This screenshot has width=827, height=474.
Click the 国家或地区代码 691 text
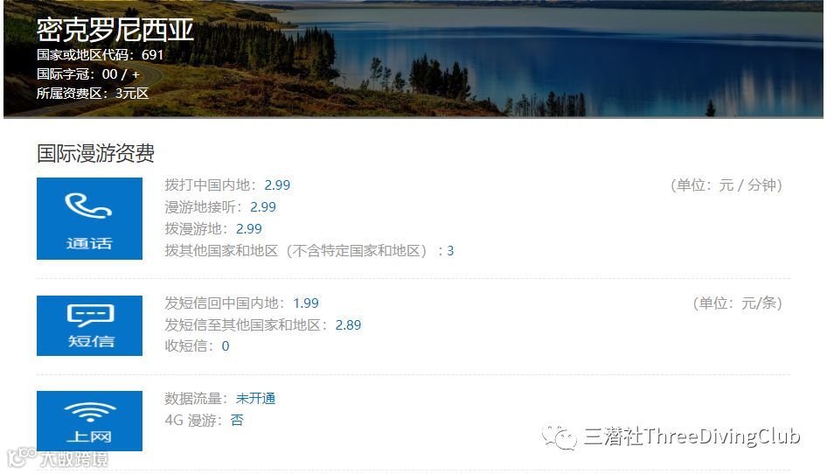click(101, 55)
